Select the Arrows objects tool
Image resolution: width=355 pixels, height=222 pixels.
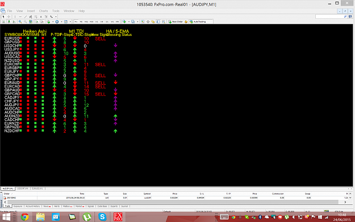(x=51, y=16)
